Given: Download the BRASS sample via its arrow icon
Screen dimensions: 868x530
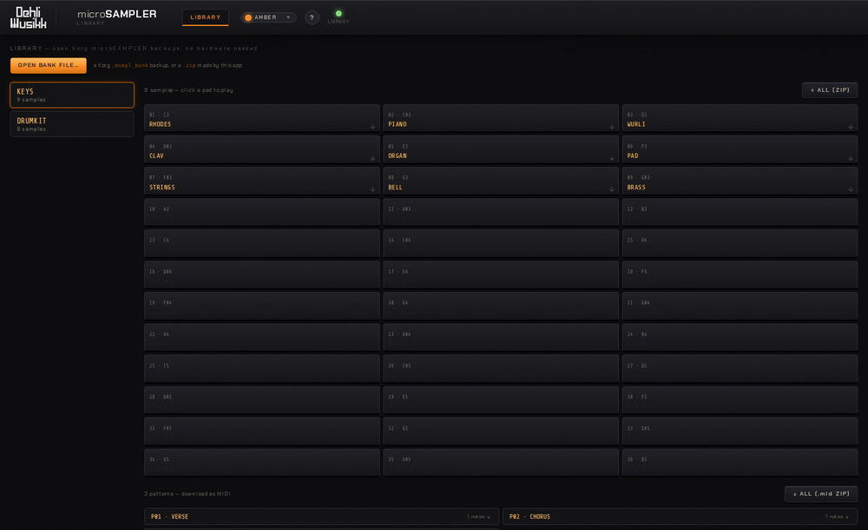Looking at the screenshot, I should coord(851,189).
